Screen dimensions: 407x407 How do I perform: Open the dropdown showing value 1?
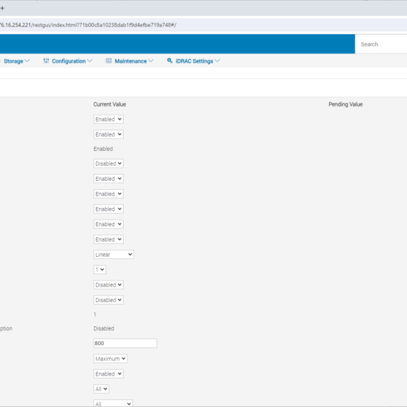click(x=99, y=269)
